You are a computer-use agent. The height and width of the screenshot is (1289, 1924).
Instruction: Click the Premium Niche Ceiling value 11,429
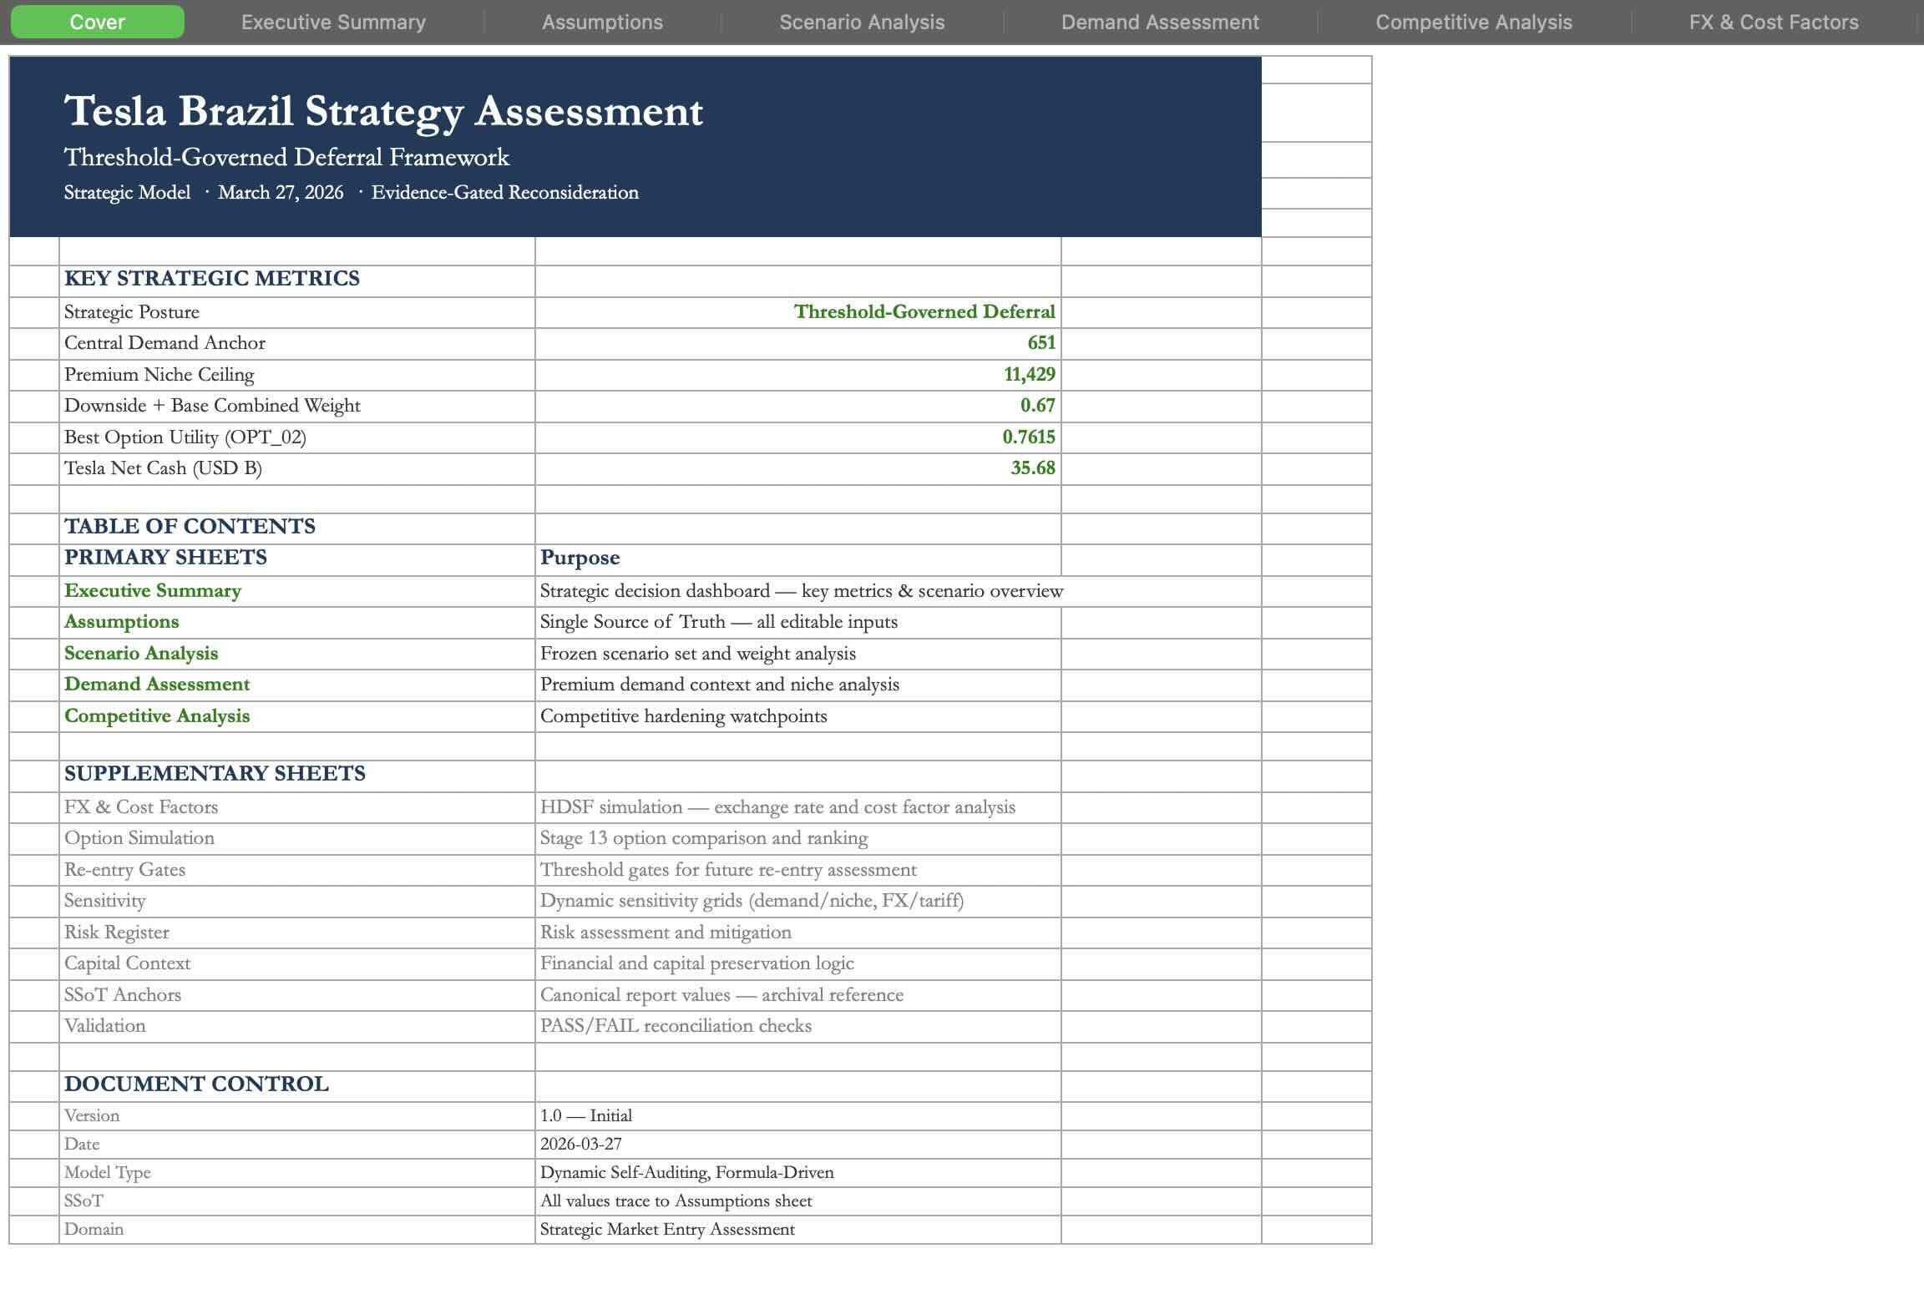[1029, 375]
